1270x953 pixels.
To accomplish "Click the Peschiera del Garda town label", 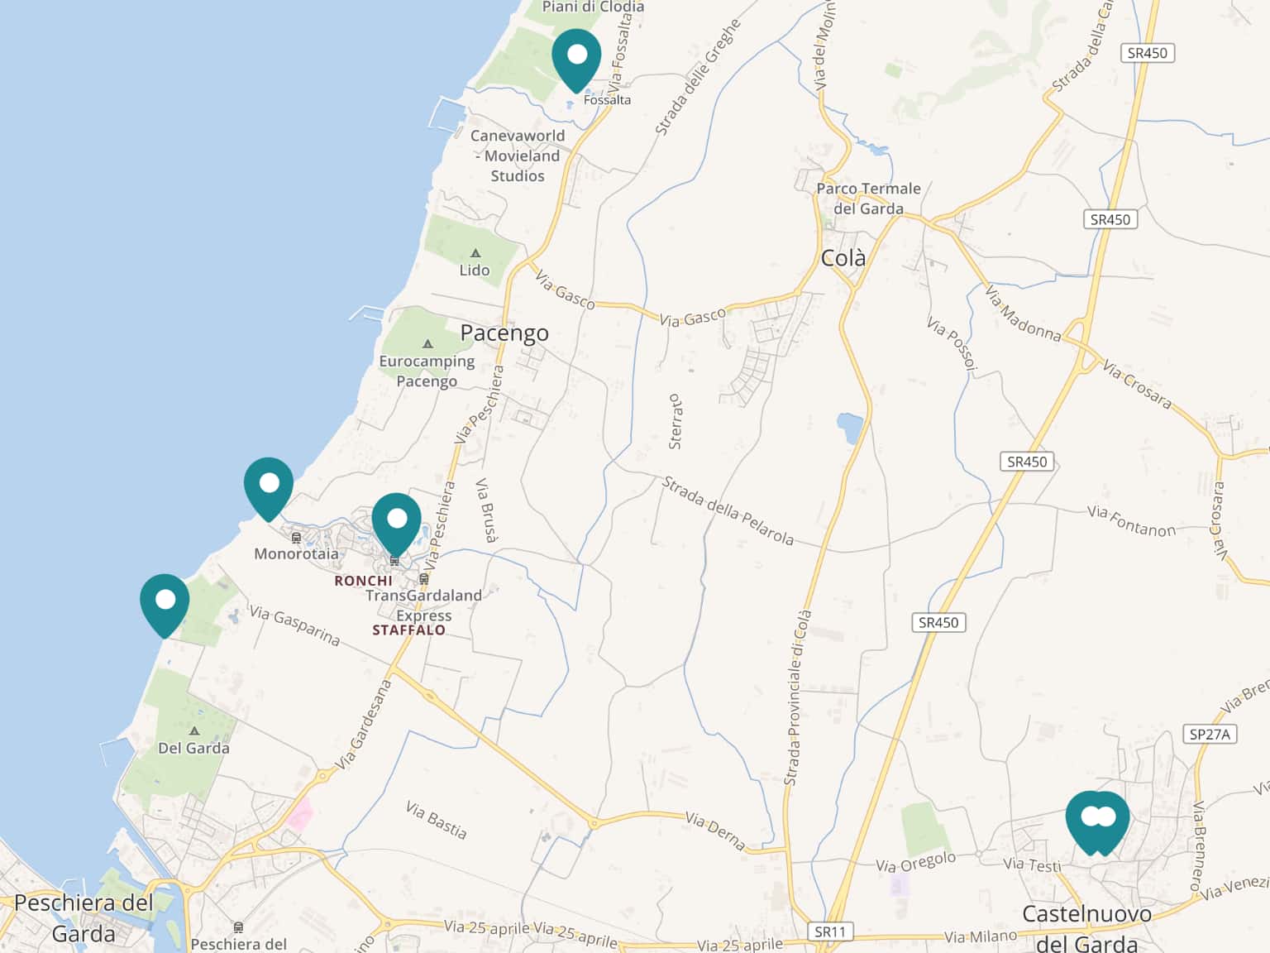I will coord(84,917).
